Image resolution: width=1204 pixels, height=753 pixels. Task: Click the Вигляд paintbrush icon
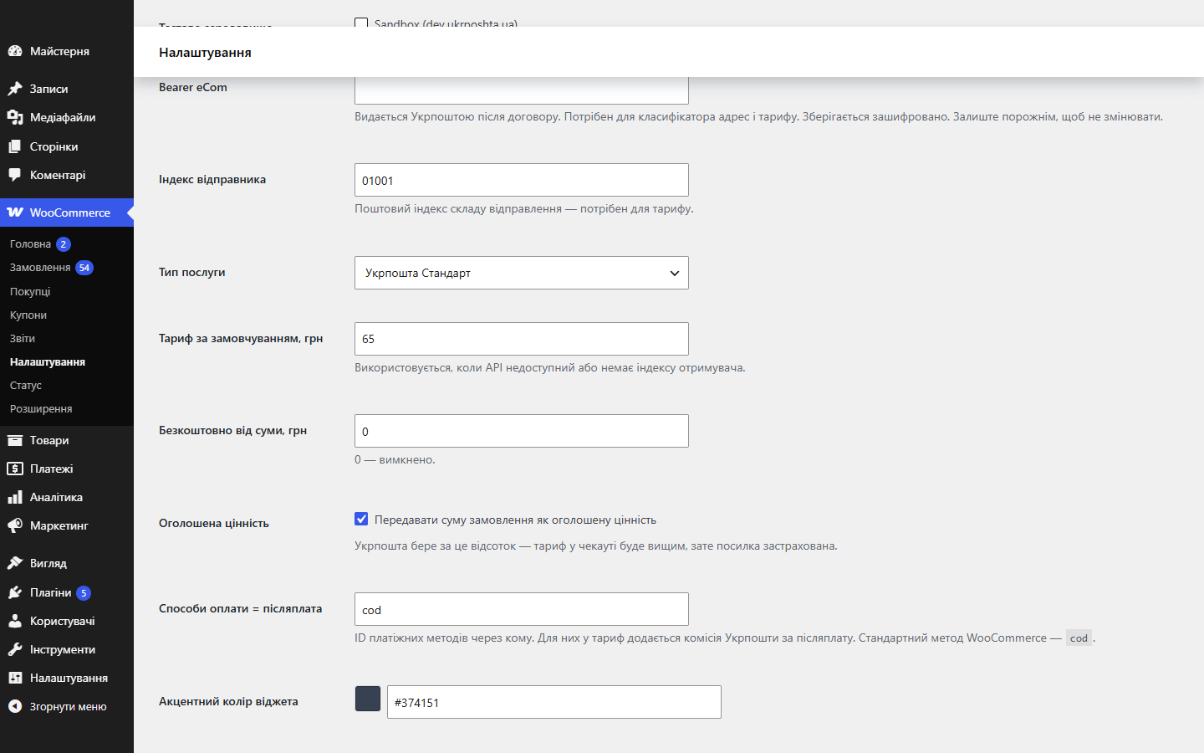[x=15, y=563]
